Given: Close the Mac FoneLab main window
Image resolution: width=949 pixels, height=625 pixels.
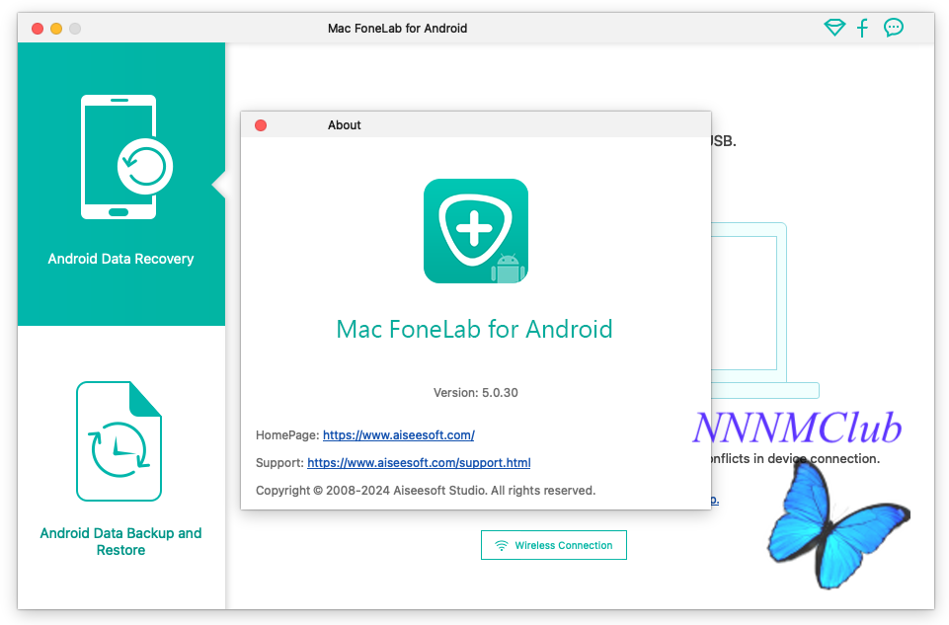Looking at the screenshot, I should pyautogui.click(x=38, y=29).
